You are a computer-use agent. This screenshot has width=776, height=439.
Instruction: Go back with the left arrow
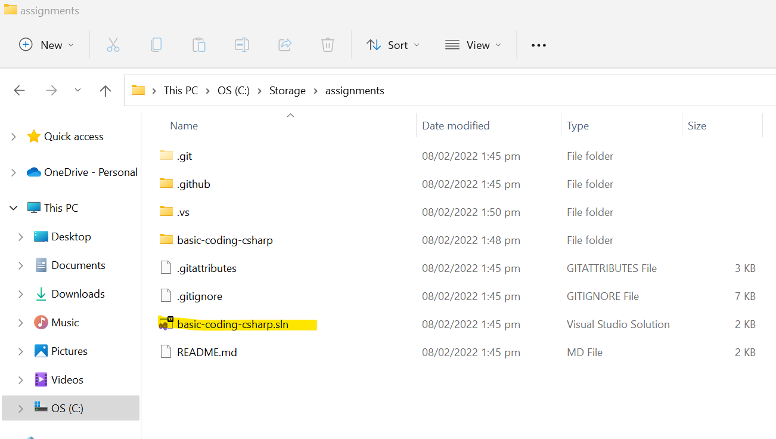19,91
